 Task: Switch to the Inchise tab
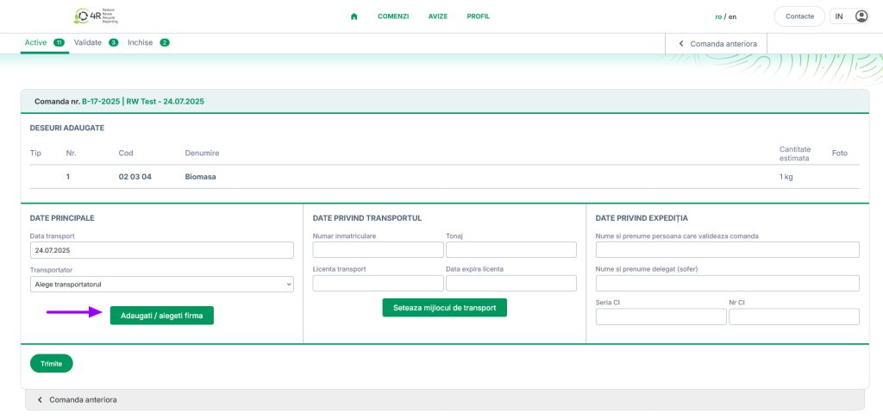tap(141, 42)
